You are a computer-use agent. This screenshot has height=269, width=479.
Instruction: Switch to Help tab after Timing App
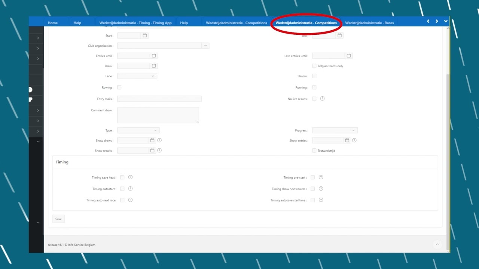[184, 23]
